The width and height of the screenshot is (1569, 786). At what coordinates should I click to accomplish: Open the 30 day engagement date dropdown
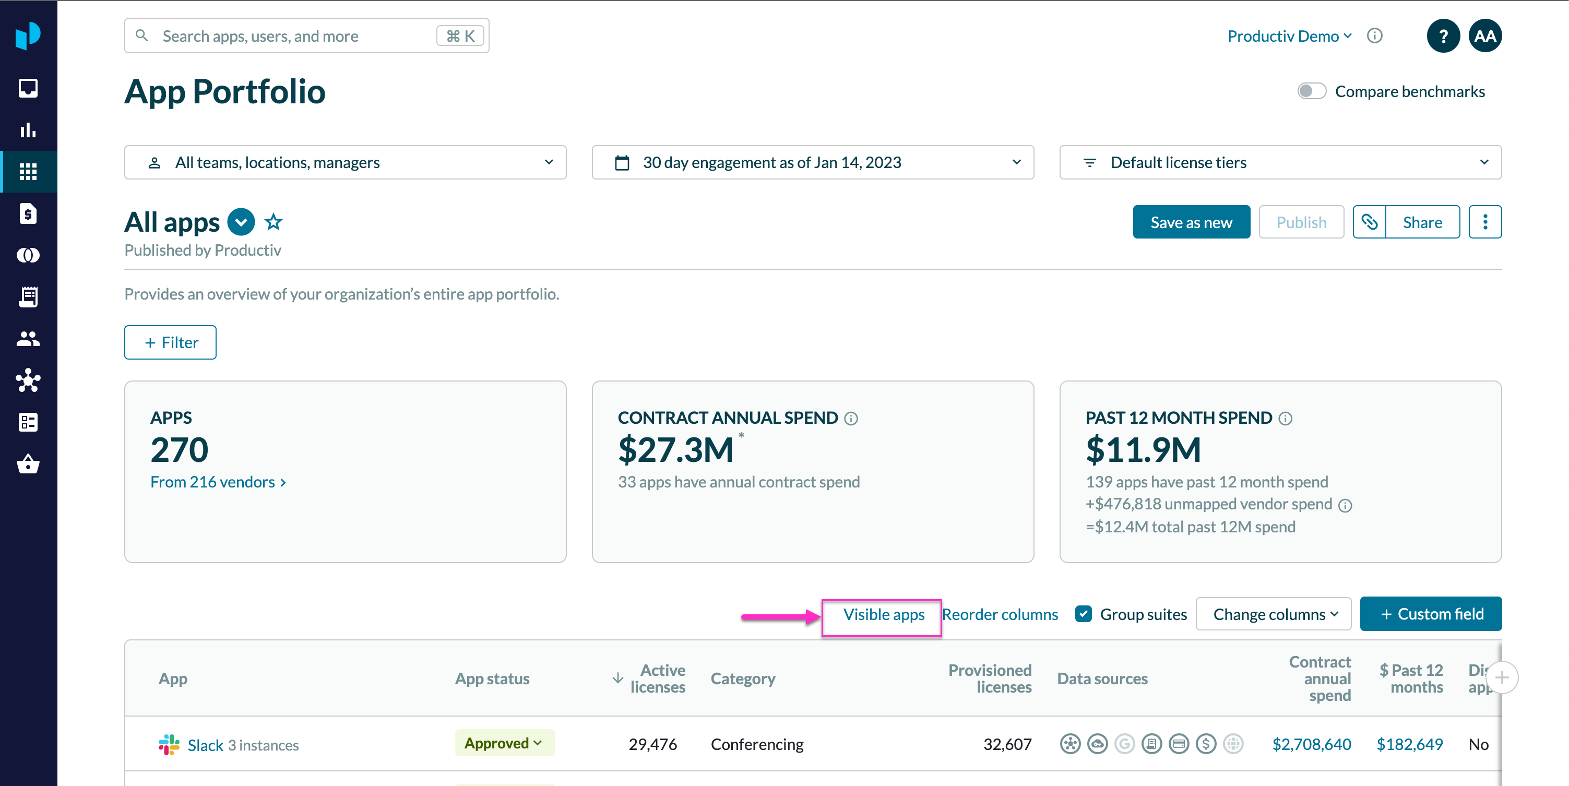[x=812, y=162]
